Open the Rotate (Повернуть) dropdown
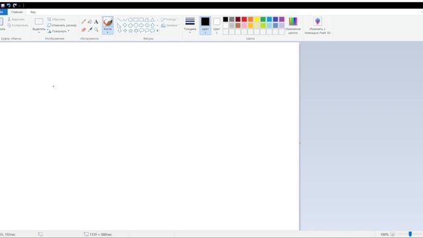Image resolution: width=423 pixels, height=238 pixels. [58, 31]
